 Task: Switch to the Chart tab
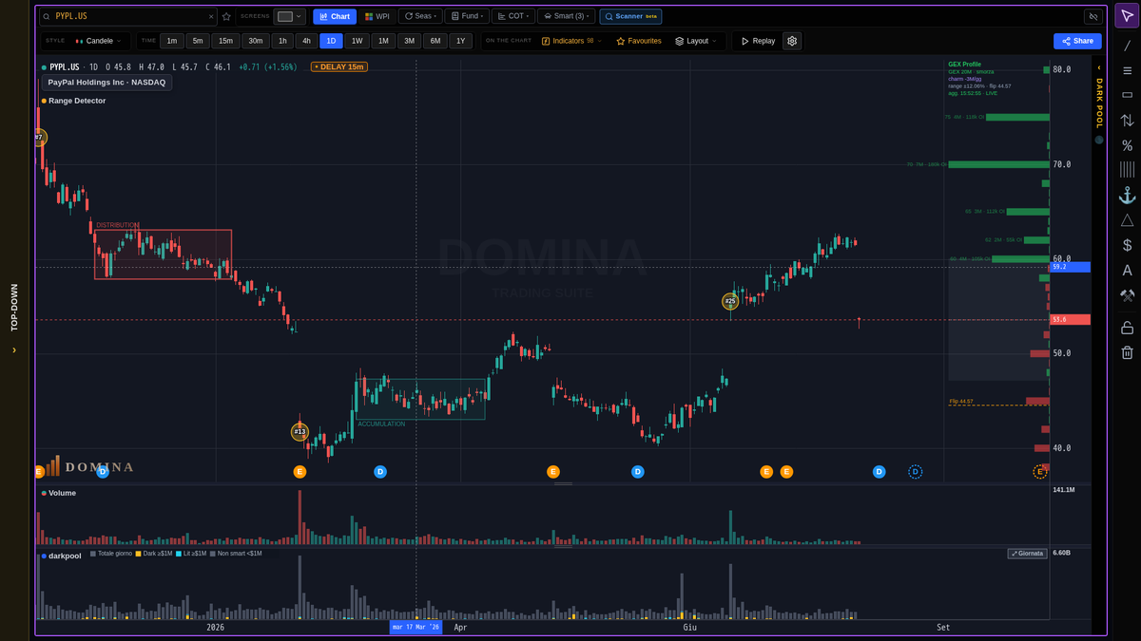(x=335, y=16)
